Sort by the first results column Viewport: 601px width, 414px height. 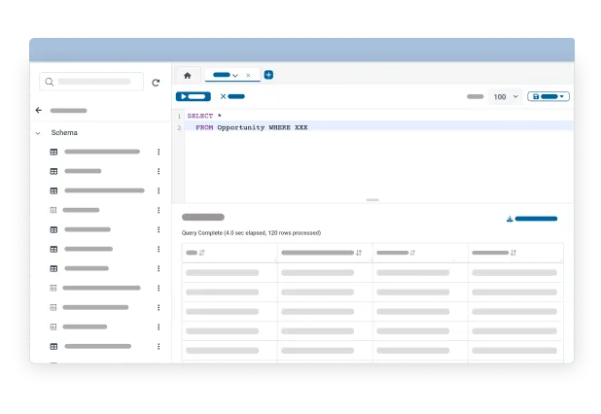pos(202,253)
